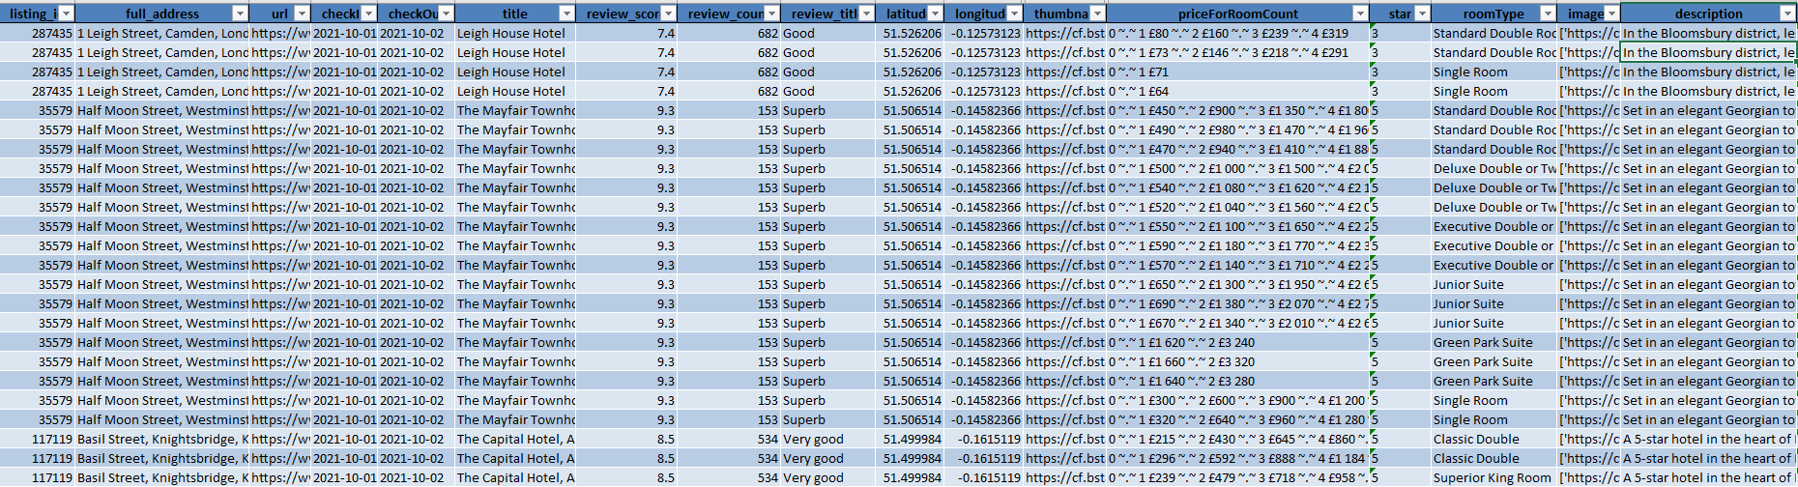1798x487 pixels.
Task: Select the price cell starting '1 £320 ~.~ 2 £640'
Action: [x=1238, y=419]
